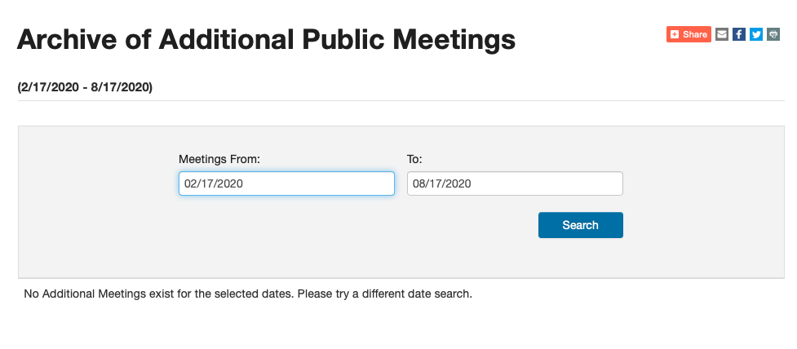This screenshot has width=797, height=349.
Task: Click the word 'Share' on the share button
Action: pyautogui.click(x=695, y=34)
